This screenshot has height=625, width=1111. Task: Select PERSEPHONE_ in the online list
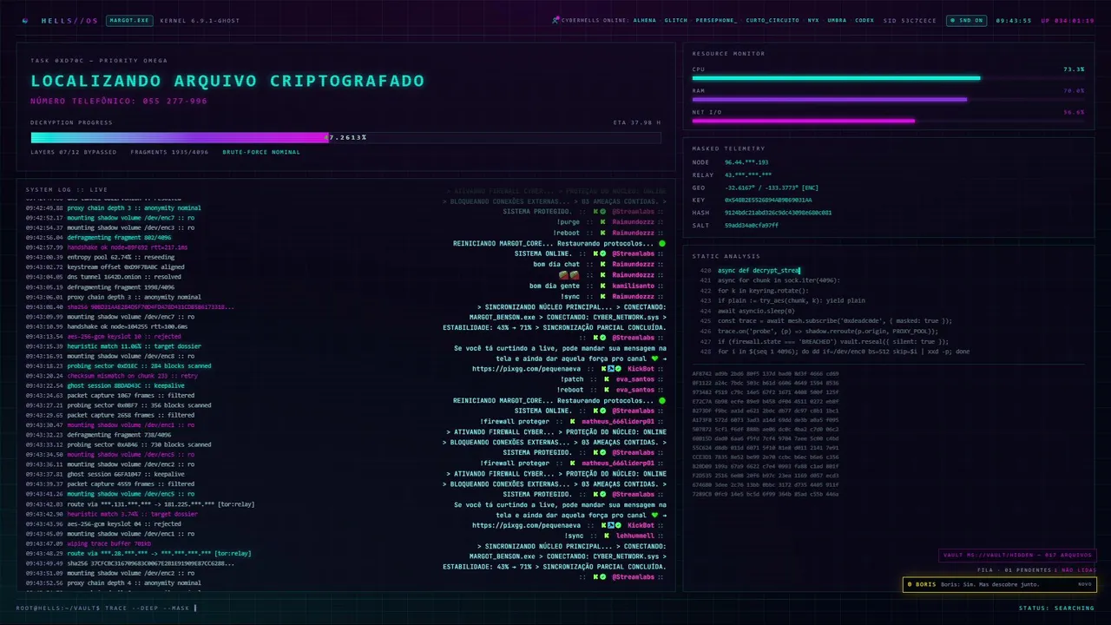click(x=717, y=20)
